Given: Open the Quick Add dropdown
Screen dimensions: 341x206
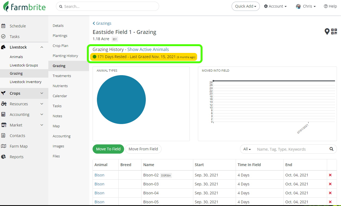Looking at the screenshot, I should (245, 6).
